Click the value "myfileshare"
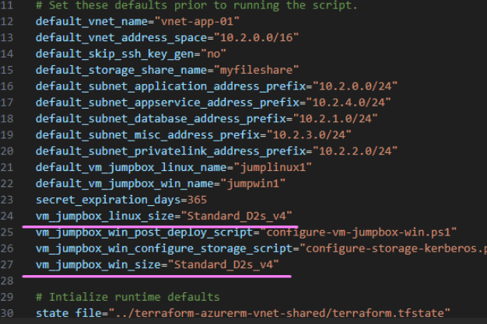 256,70
